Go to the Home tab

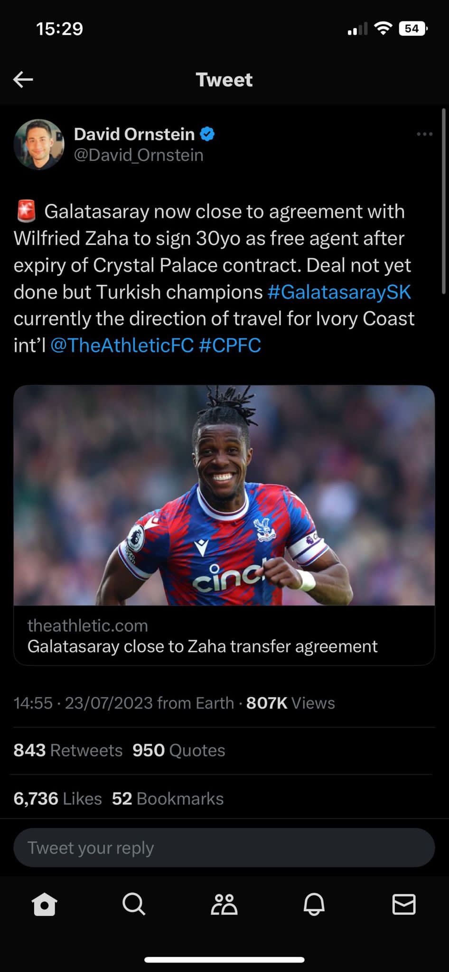tap(44, 904)
